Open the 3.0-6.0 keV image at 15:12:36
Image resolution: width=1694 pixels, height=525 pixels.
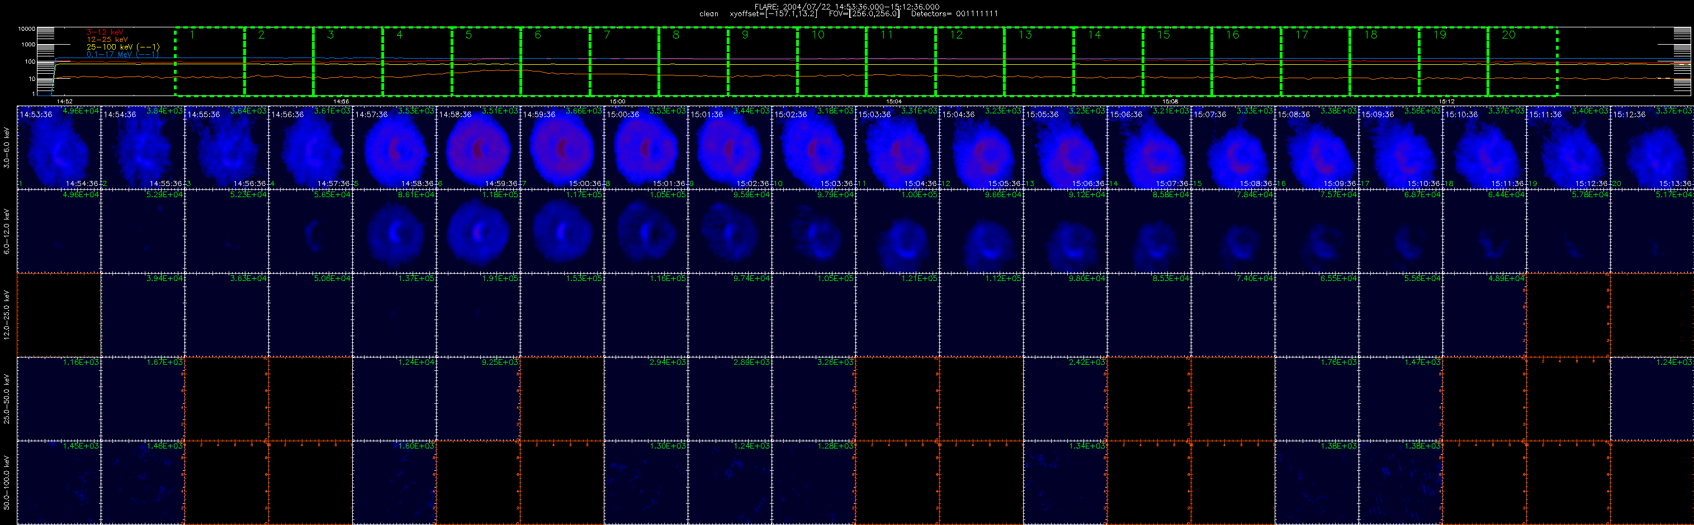(x=1652, y=147)
